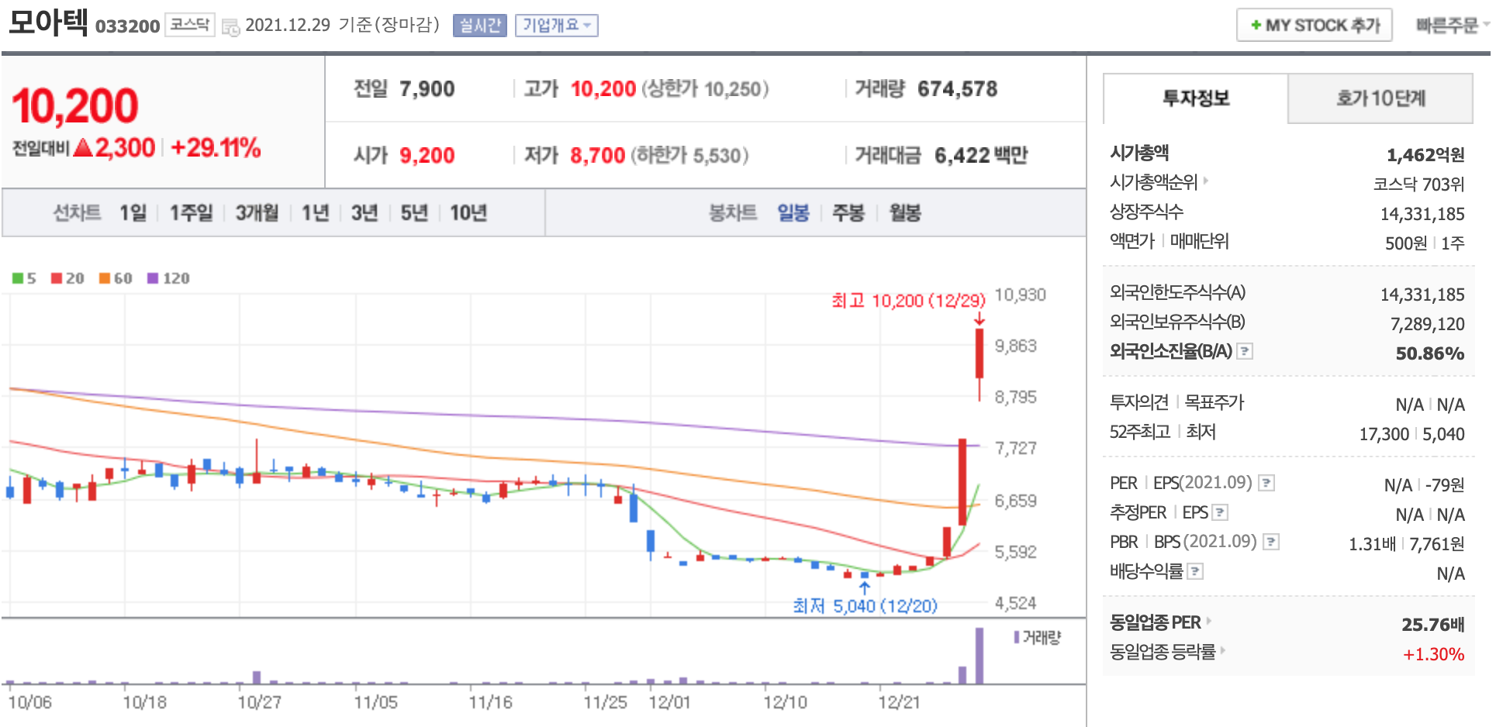This screenshot has height=727, width=1503.
Task: Expand the 빠른주문 dropdown
Action: (x=1452, y=26)
